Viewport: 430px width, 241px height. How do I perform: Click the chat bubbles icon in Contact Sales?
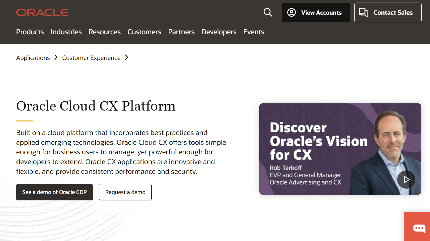pos(363,12)
